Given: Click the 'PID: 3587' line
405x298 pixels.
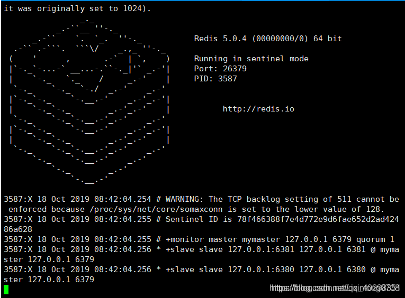Looking at the screenshot, I should (x=215, y=79).
